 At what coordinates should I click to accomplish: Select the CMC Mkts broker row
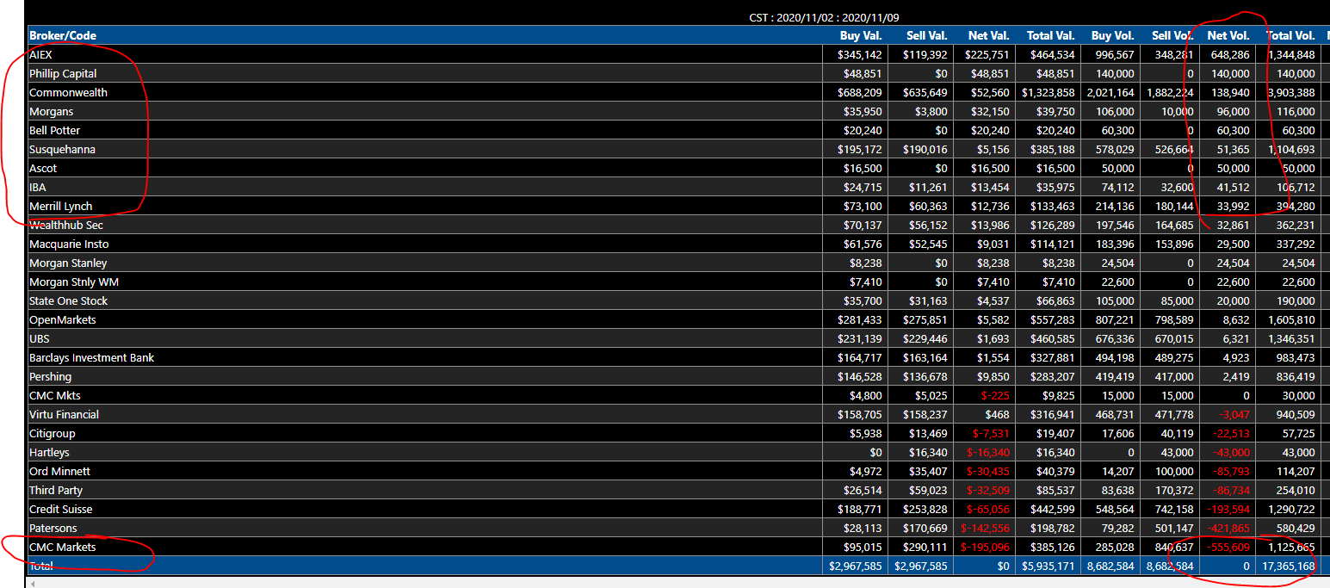(677, 395)
